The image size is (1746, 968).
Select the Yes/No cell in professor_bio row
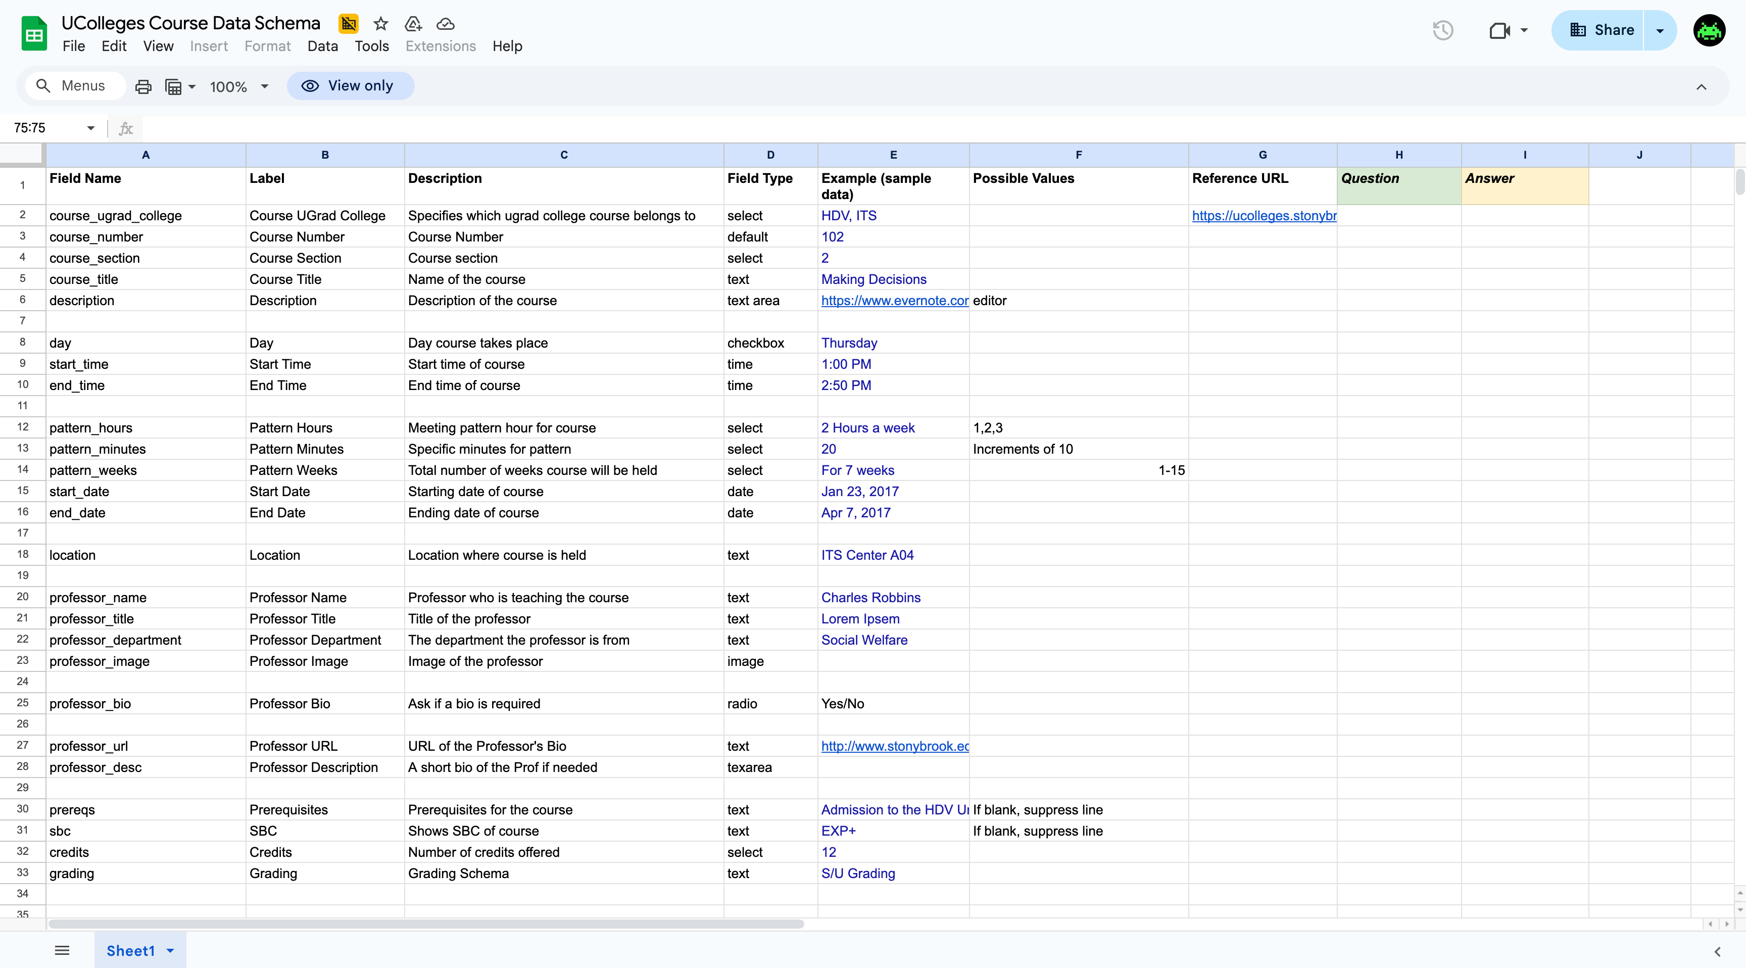[893, 704]
